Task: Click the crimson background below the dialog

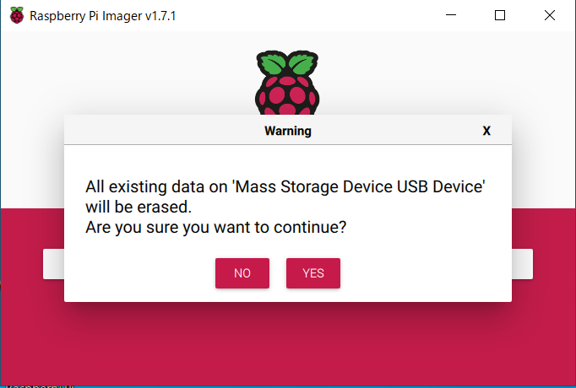Action: pos(288,343)
